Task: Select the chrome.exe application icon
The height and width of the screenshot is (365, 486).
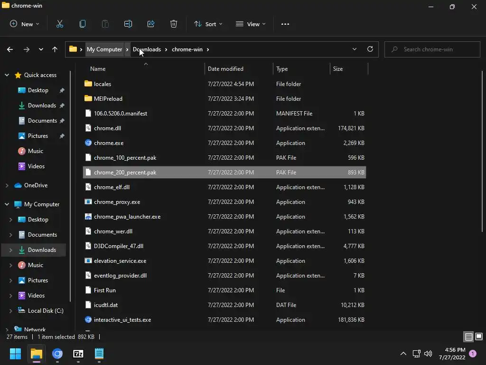Action: pos(88,143)
